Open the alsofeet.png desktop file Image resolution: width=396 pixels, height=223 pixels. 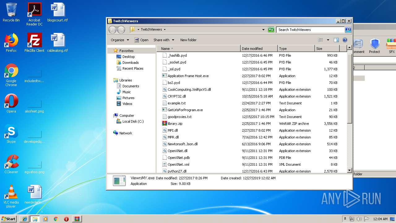(x=34, y=107)
